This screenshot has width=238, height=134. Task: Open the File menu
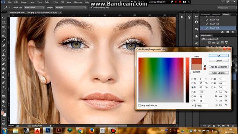[x=10, y=2]
